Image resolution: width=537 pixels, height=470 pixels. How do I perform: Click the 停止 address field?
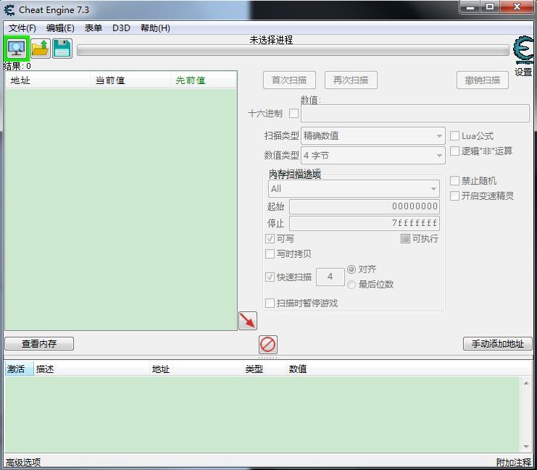(x=365, y=223)
